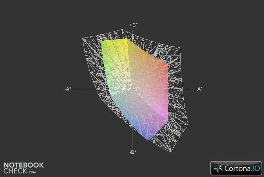Screen dimensions: 264x177
Task: Click the +A* axis label
Action: point(199,89)
